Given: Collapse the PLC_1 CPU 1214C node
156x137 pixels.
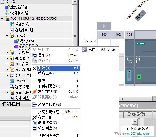Looking at the screenshot, I should (x=2, y=19).
